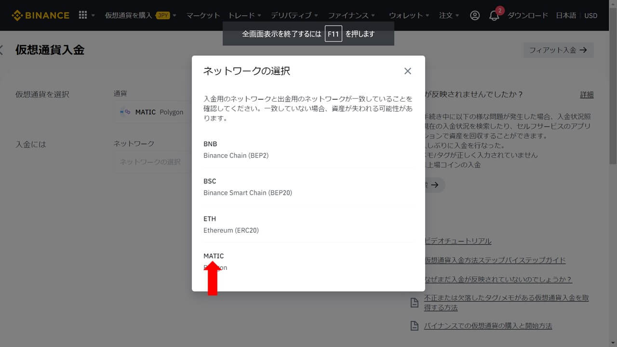Click the 仮想通貨入金 page heading

coord(50,50)
